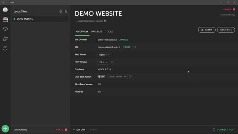Click the SSL info icon
The width and height of the screenshot is (238, 134).
click(x=135, y=47)
